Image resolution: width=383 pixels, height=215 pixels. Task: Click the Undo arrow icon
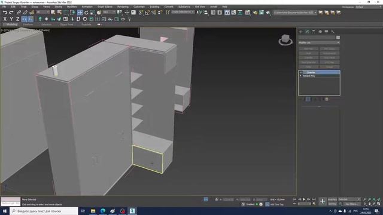(x=5, y=13)
